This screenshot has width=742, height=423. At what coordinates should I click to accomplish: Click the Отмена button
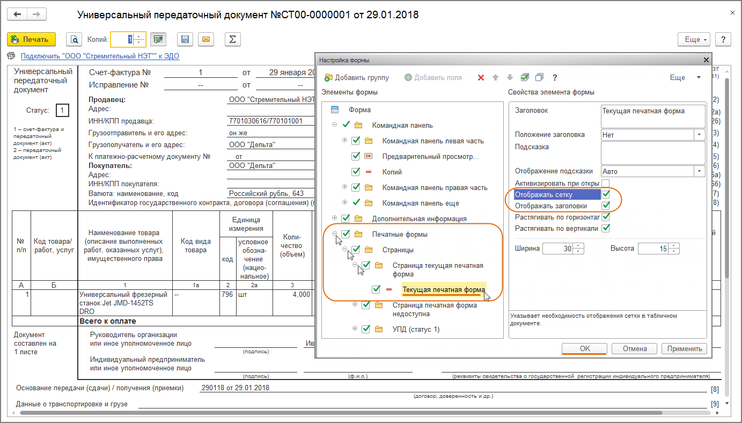(x=635, y=348)
